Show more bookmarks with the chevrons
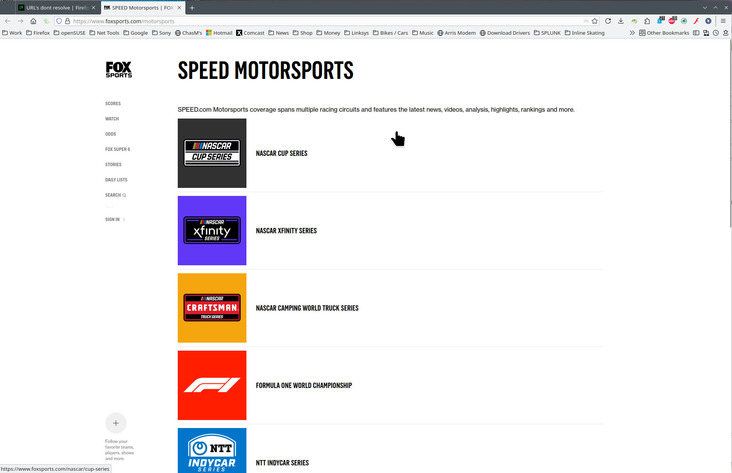Screen dimensions: 732x473 [x=632, y=33]
